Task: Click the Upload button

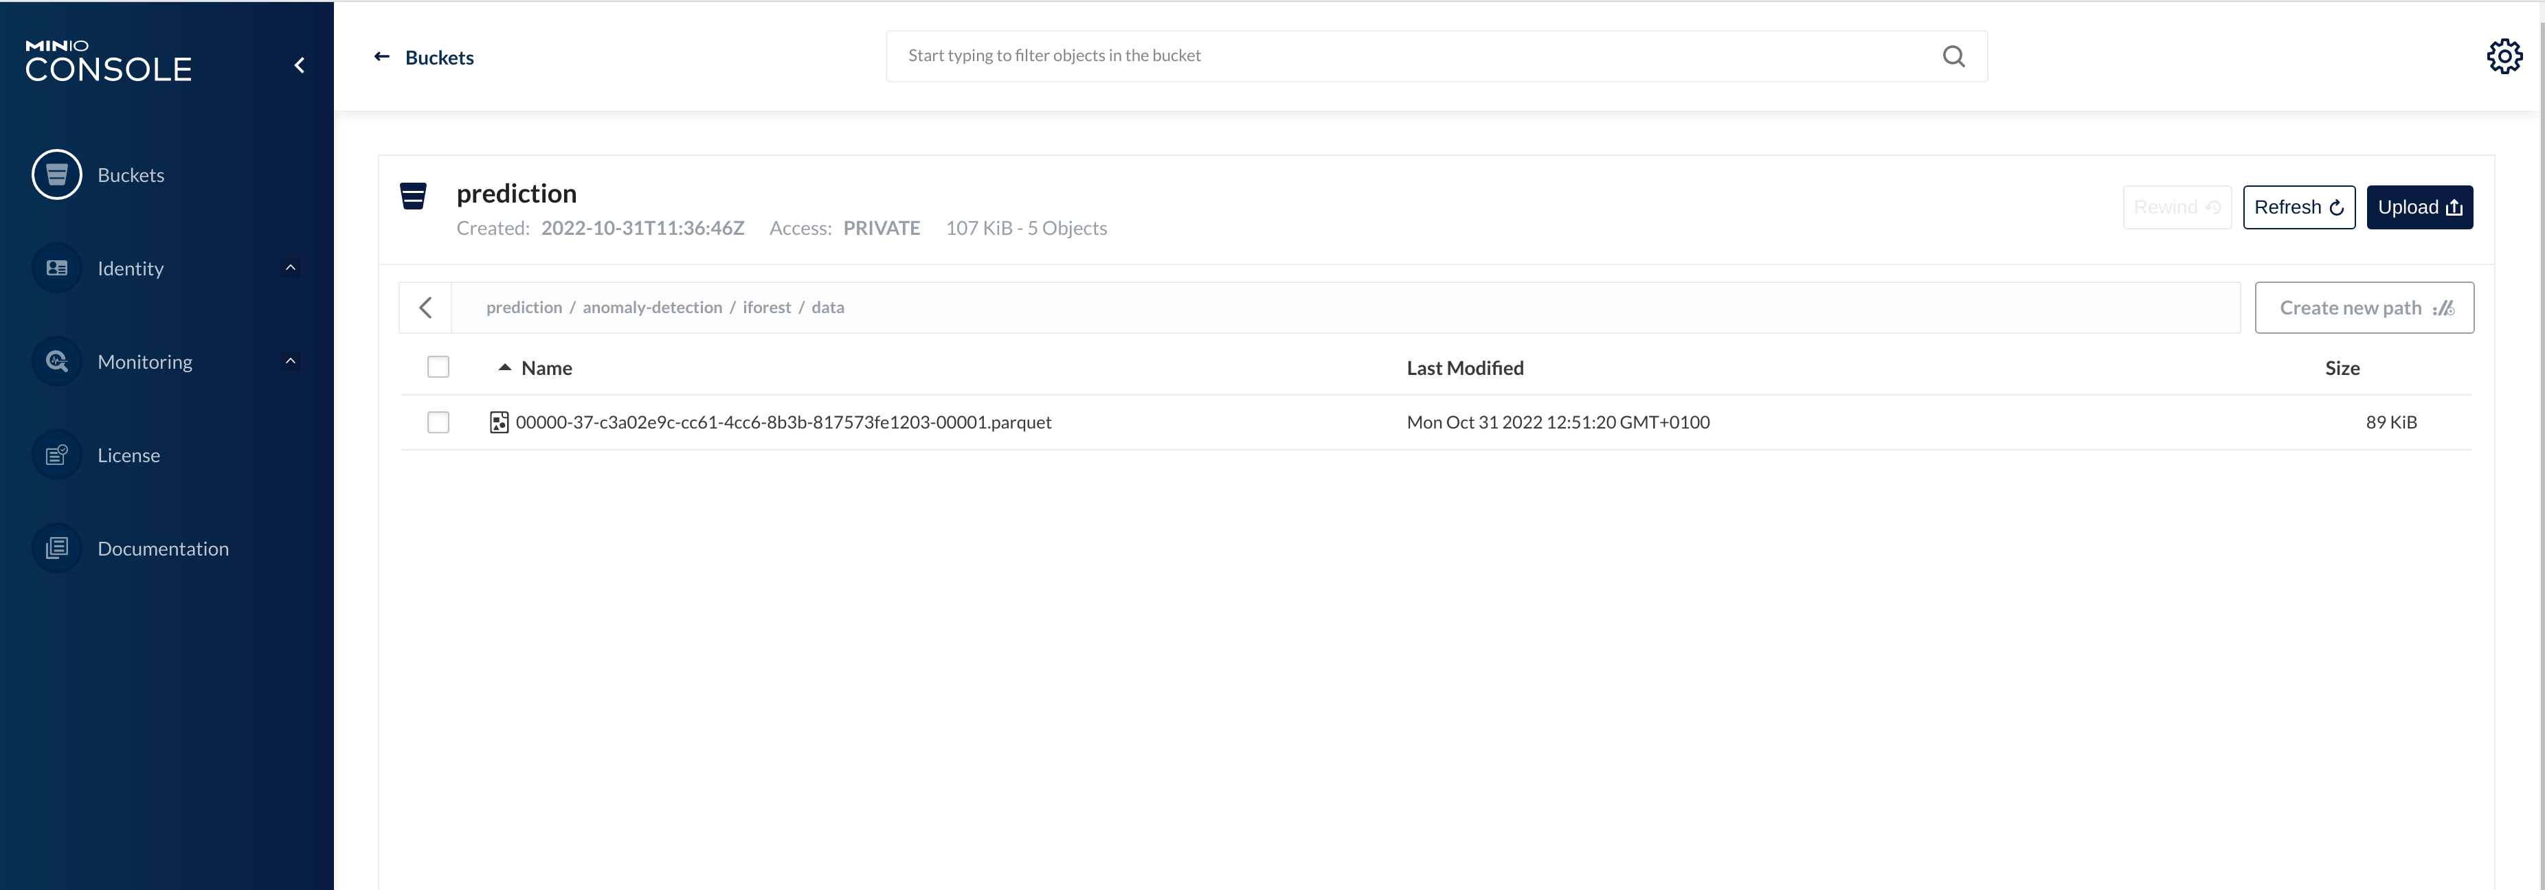Action: 2419,207
